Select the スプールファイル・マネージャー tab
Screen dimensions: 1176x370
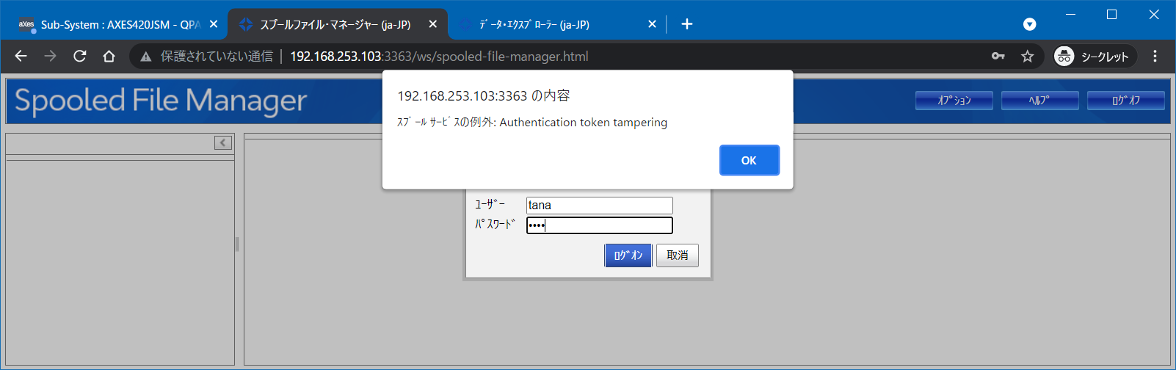pyautogui.click(x=335, y=24)
